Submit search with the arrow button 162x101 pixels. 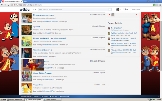tap(110, 10)
